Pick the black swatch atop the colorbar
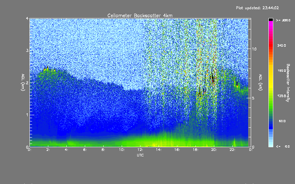 pos(271,20)
